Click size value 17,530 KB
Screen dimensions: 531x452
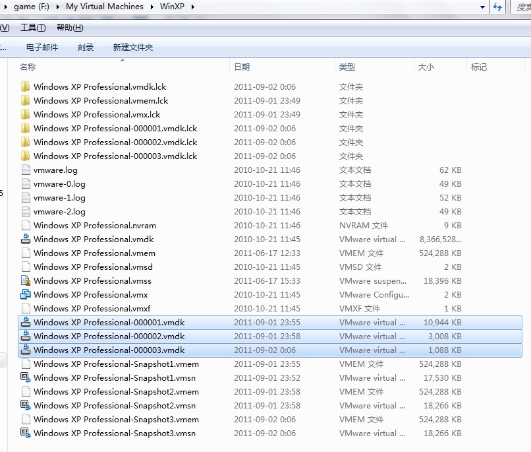point(442,377)
